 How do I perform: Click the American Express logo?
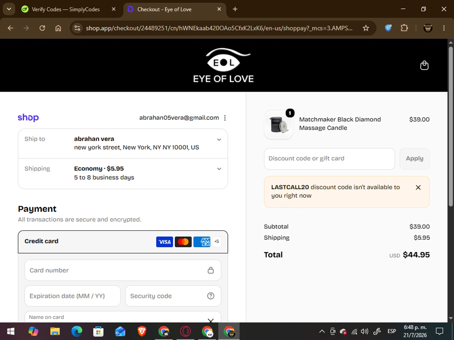[202, 242]
